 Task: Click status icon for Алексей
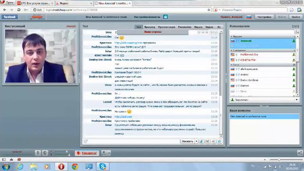coord(294,41)
